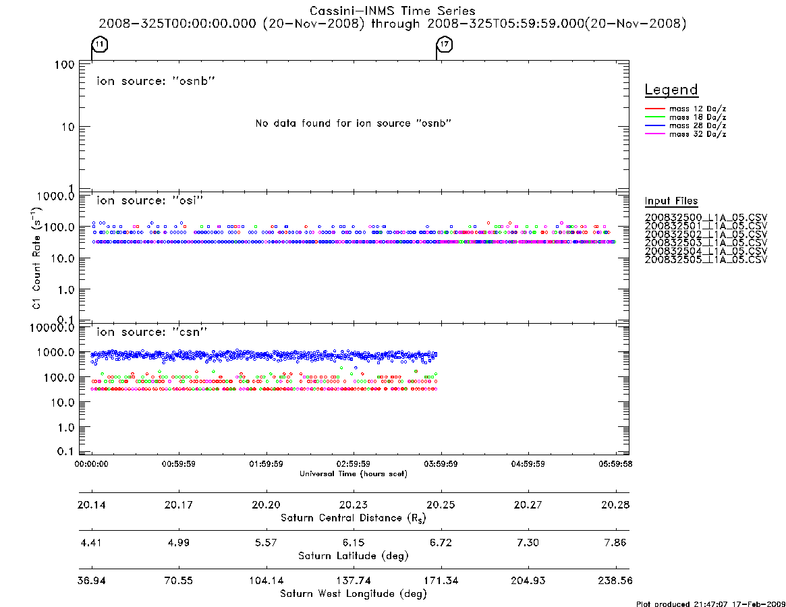Screen dimensions: 786x607
Task: Click the 20.23 distance value
Action: [354, 504]
